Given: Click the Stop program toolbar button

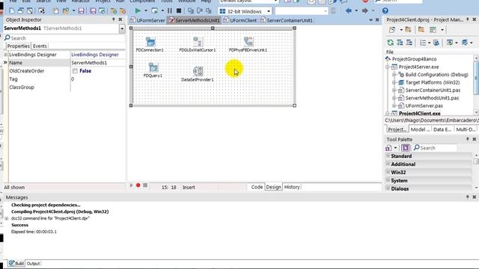Looking at the screenshot, I should [179, 11].
